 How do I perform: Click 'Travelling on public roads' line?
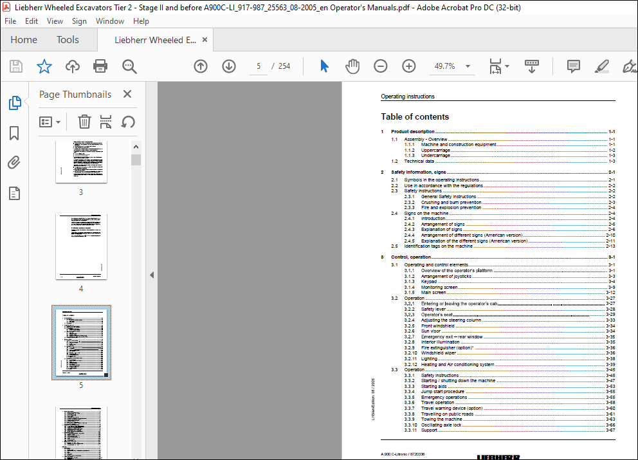coord(447,414)
